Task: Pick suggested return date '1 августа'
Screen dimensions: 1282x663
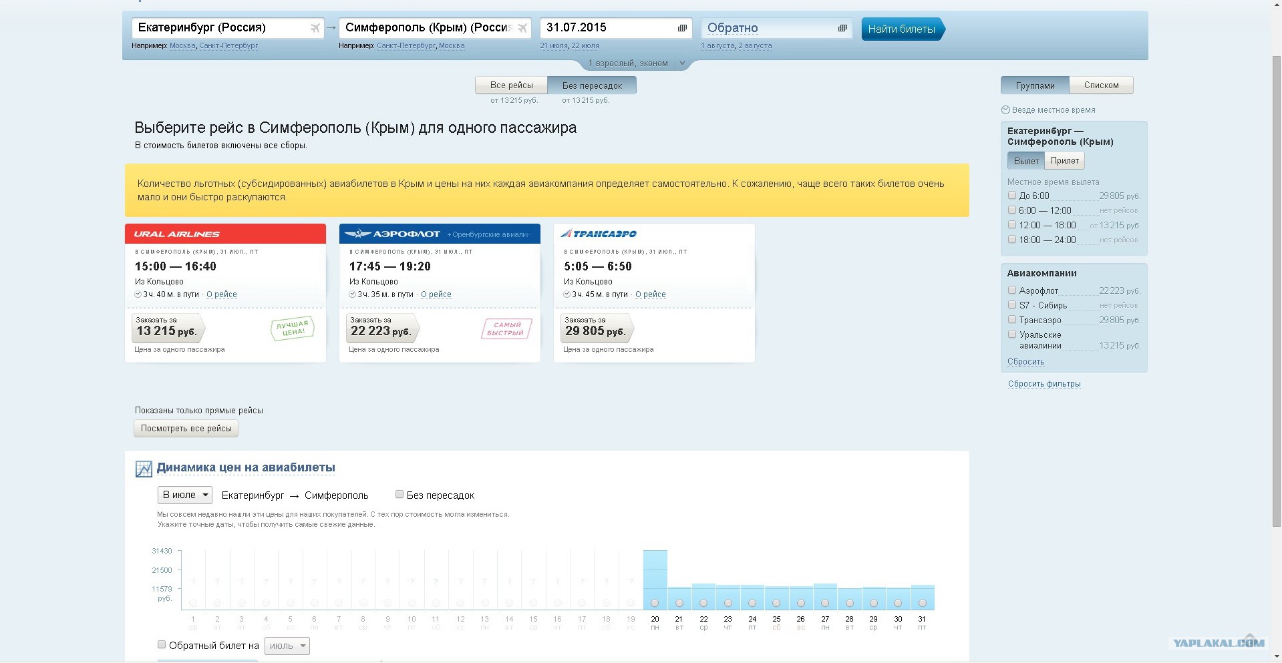Action: tap(717, 46)
